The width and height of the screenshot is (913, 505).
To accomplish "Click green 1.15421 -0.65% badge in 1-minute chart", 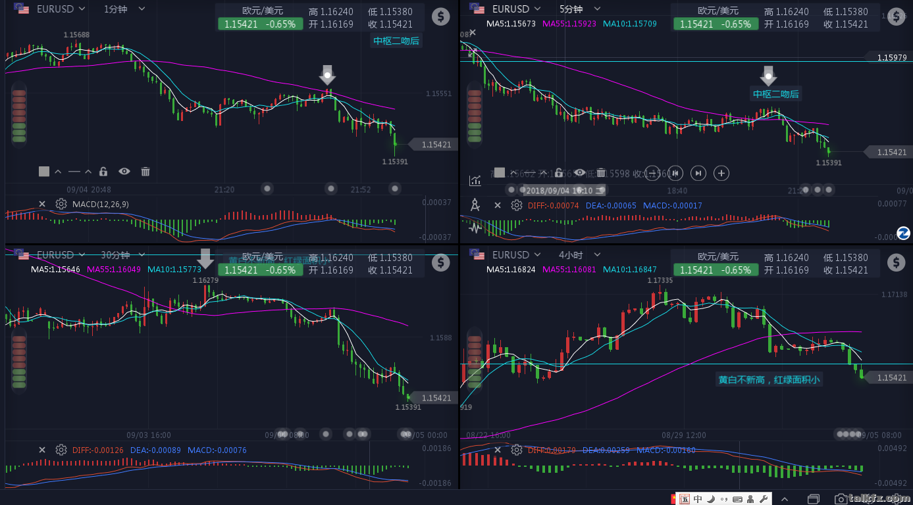I will coord(261,24).
